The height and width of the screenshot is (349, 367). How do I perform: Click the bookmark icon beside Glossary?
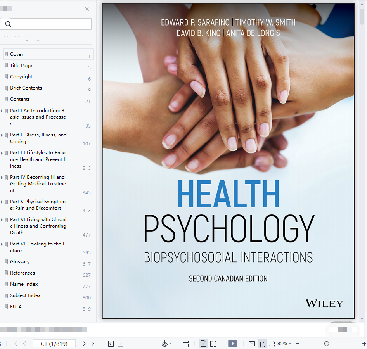coord(6,262)
